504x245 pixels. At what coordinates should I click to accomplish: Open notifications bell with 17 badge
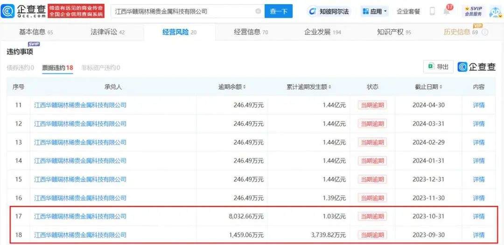click(x=447, y=11)
